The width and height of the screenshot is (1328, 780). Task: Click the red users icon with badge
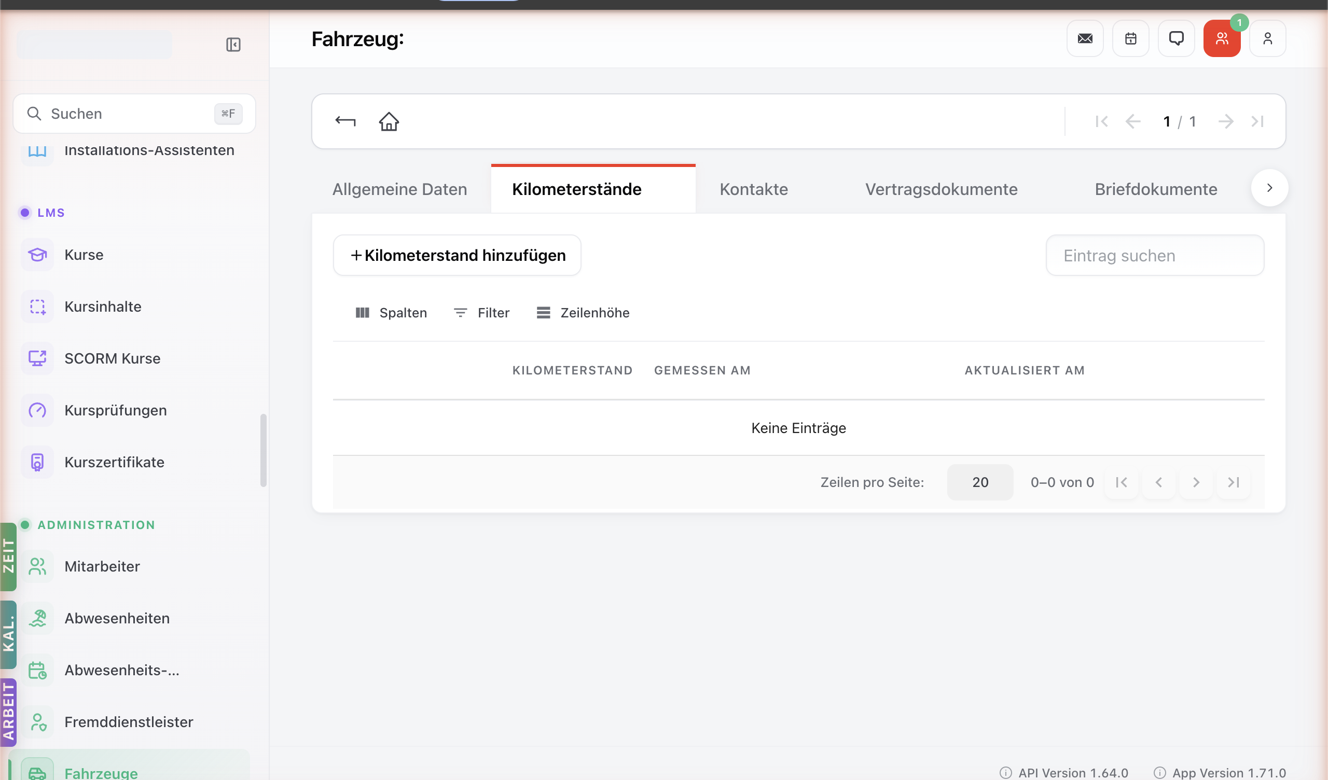[x=1222, y=38]
